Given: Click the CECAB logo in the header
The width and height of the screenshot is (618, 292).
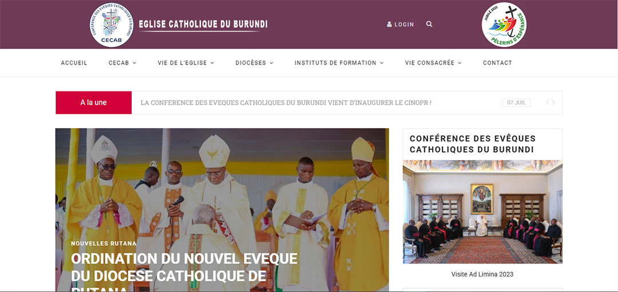Looking at the screenshot, I should pos(111,25).
